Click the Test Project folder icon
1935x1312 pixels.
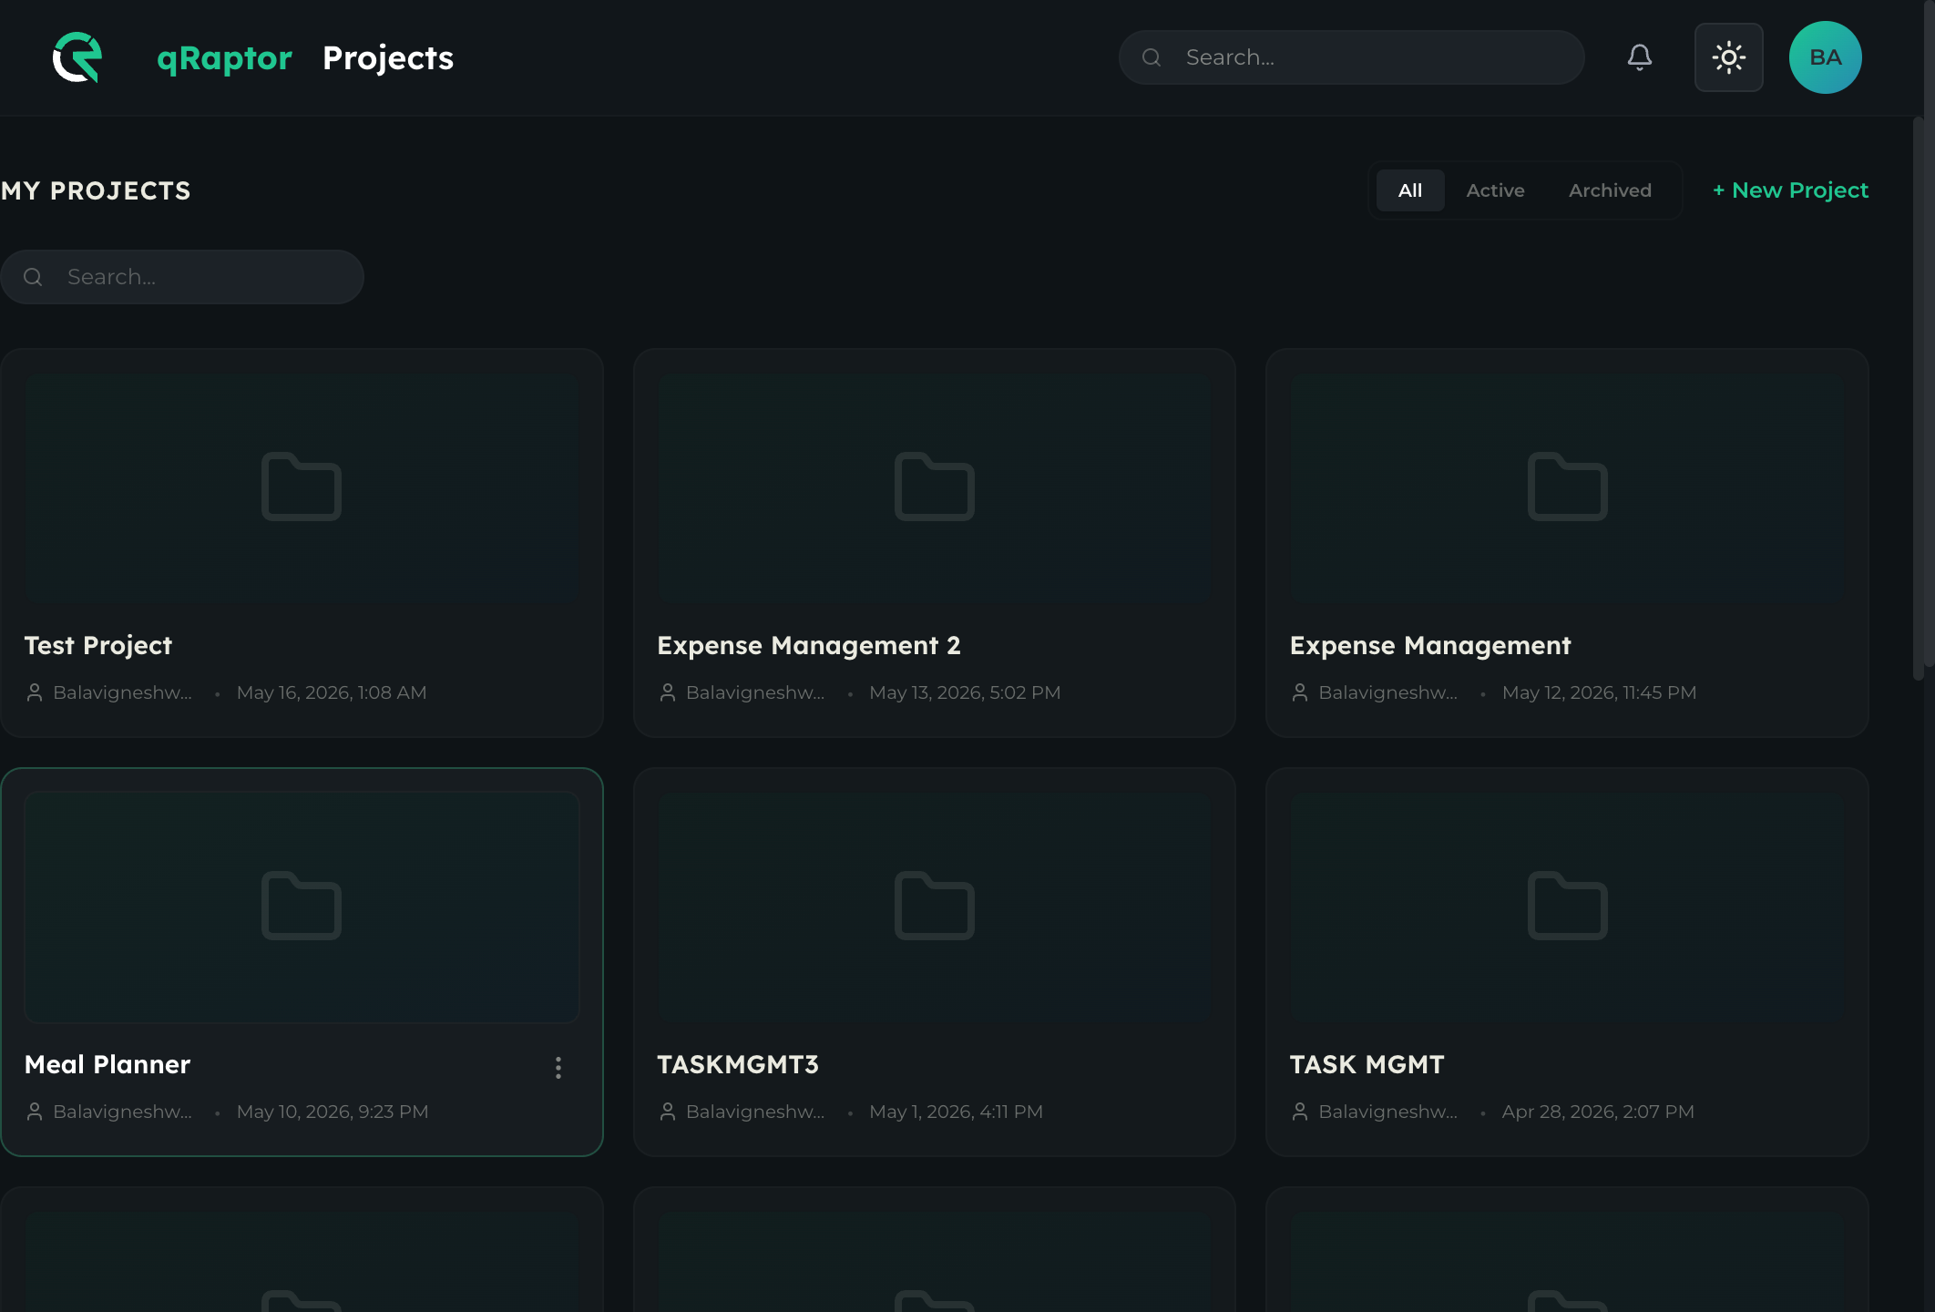click(x=302, y=487)
